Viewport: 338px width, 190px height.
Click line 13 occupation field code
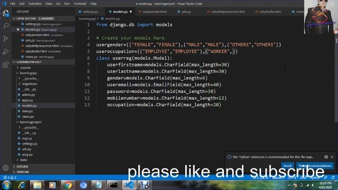(164, 105)
